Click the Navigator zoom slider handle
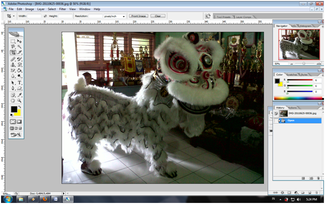This screenshot has height=204, width=325. (x=304, y=64)
